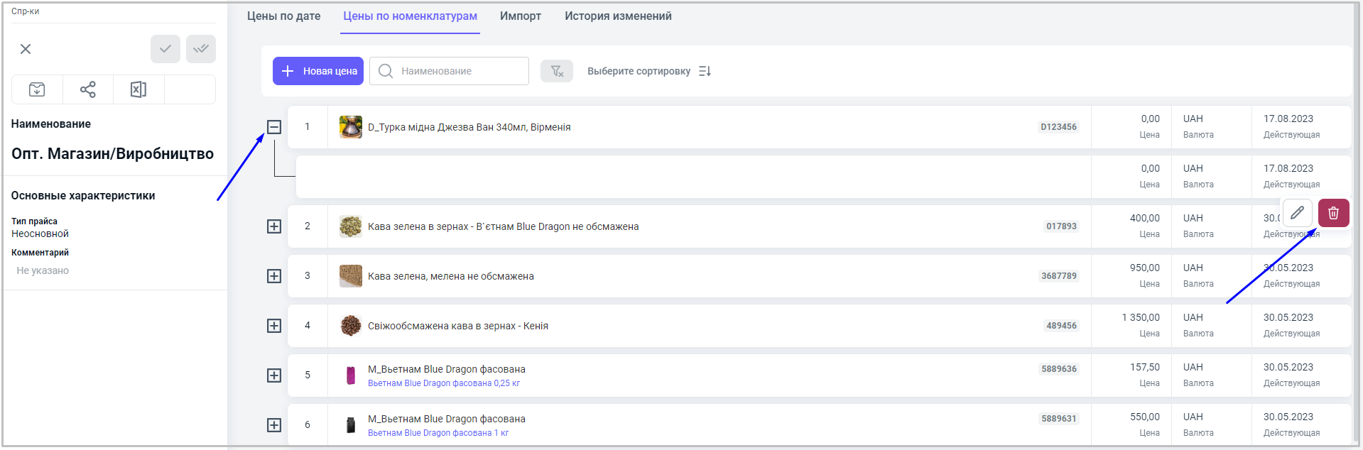Click the Новая цена button
1363x450 pixels.
pyautogui.click(x=318, y=71)
